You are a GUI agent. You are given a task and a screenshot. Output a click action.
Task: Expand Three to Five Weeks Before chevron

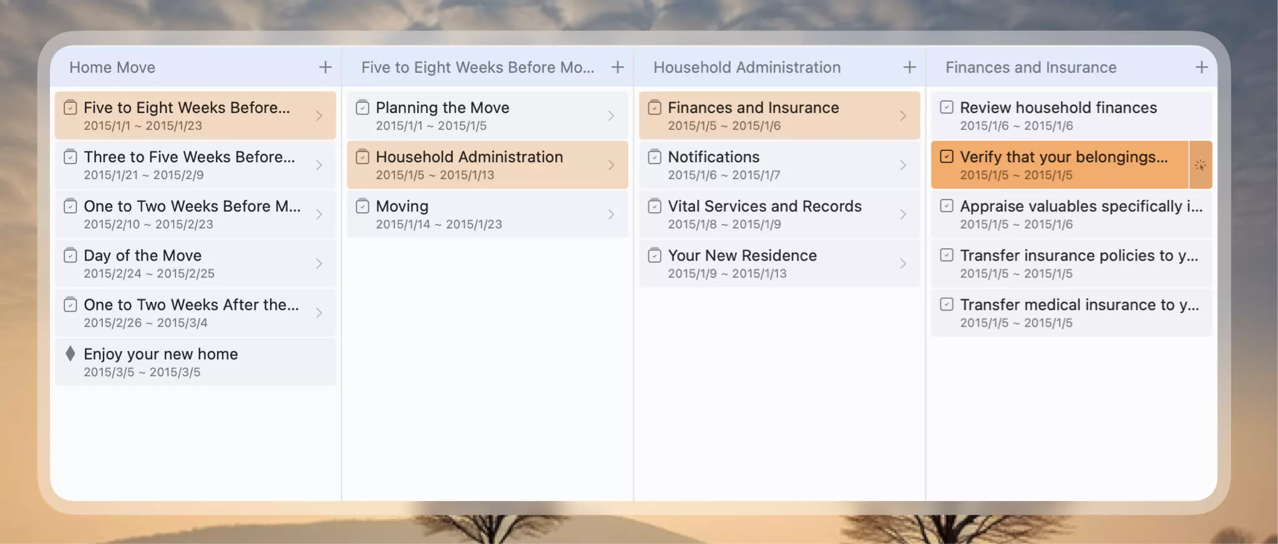pyautogui.click(x=319, y=165)
